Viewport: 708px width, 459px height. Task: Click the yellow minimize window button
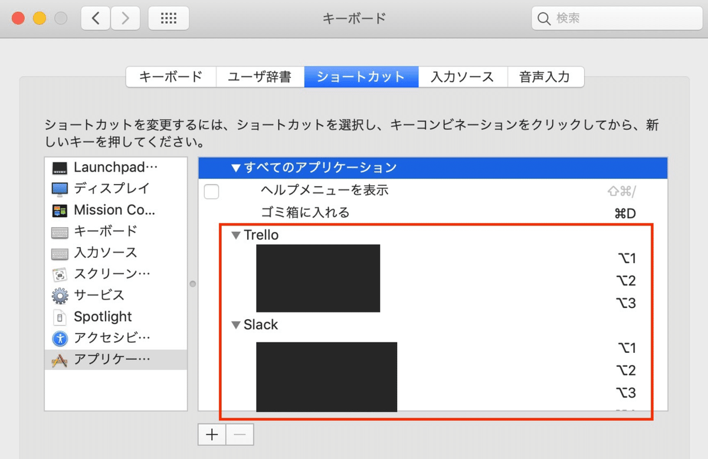[x=39, y=18]
